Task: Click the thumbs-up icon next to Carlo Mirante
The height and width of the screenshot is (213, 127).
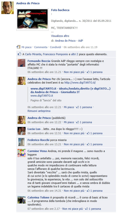Action: 19,54
